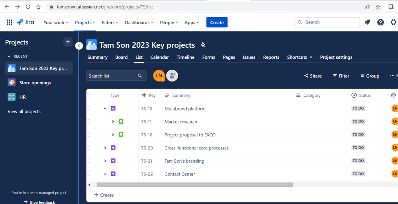
Task: Switch to the Timeline tab
Action: click(186, 57)
